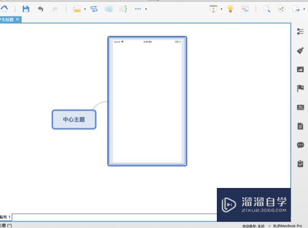
Task: Select the 画布 1 sheet tab
Action: [x=6, y=217]
